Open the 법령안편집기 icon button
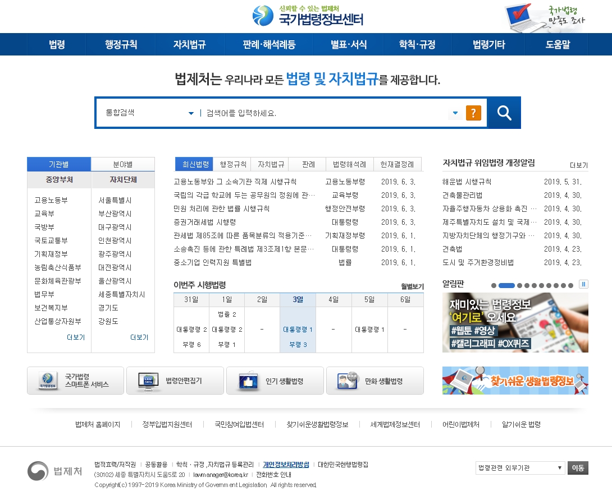612x496 pixels. 175,381
